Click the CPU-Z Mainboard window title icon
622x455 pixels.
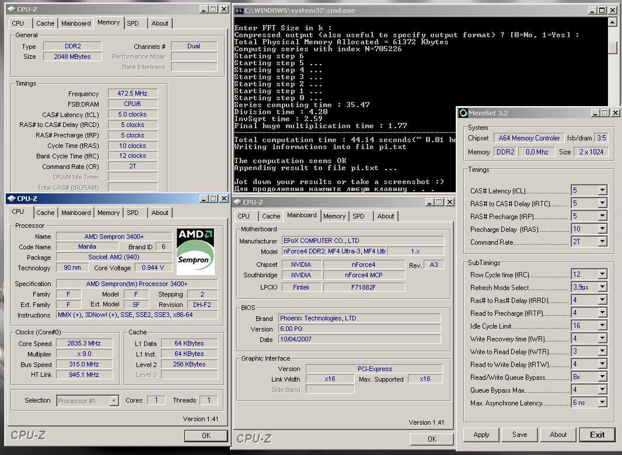tap(237, 202)
